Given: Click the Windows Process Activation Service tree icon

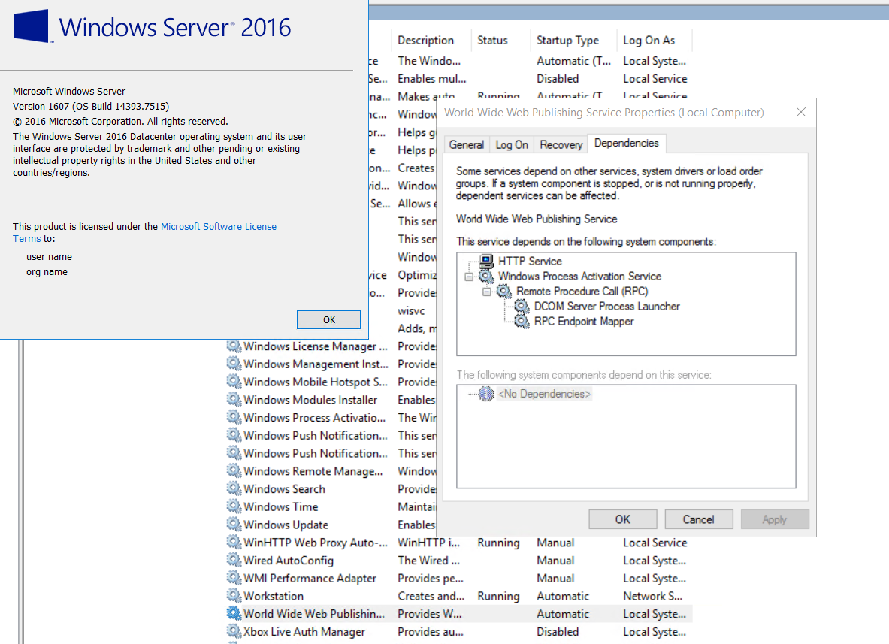Looking at the screenshot, I should click(x=486, y=276).
